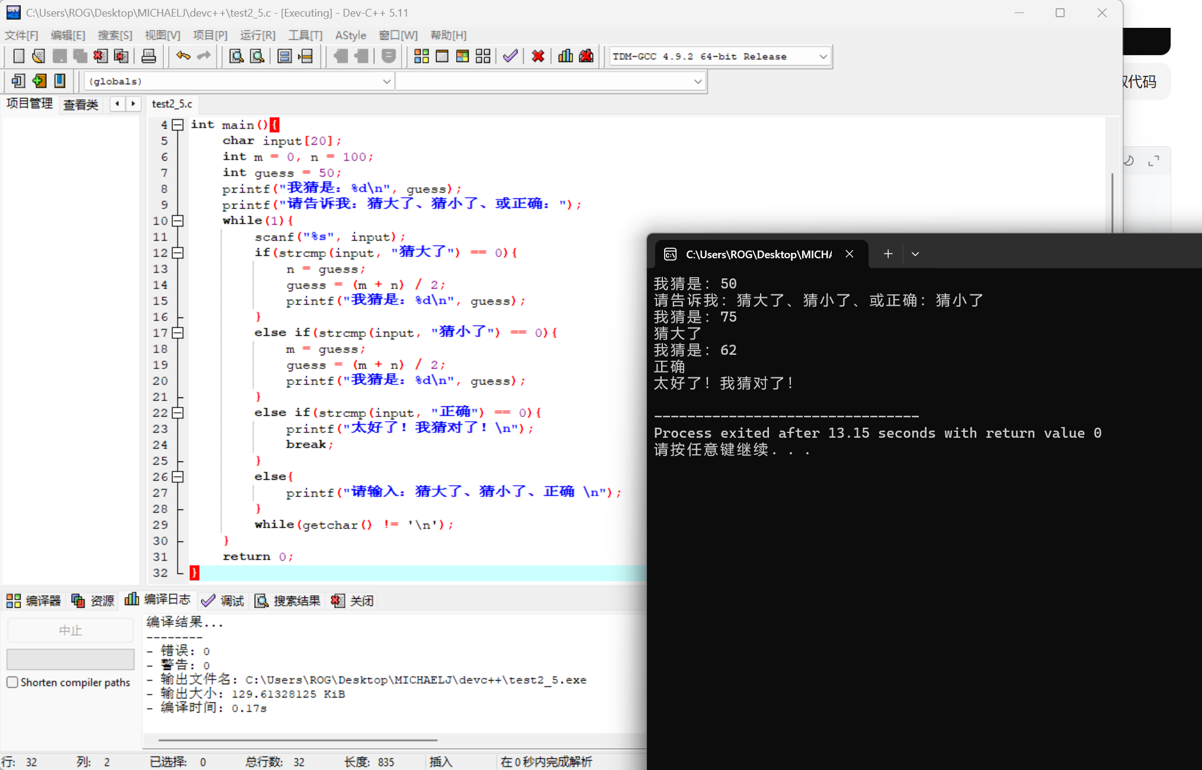Open a new console tab with plus button
The height and width of the screenshot is (770, 1202).
887,254
